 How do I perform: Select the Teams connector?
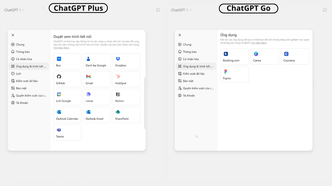tap(67, 133)
